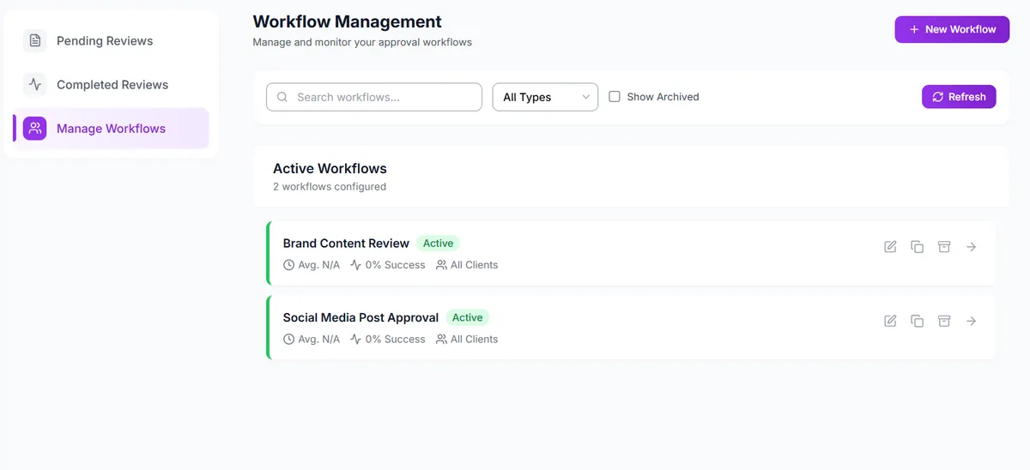
Task: Click clients icon in Social Media Post Approval row
Action: click(441, 339)
